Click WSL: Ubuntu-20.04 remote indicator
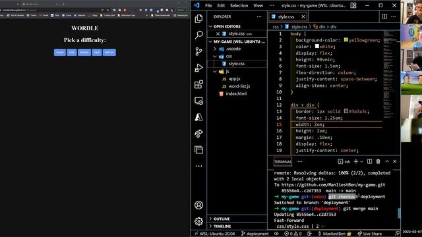The width and height of the screenshot is (422, 237). [214, 234]
